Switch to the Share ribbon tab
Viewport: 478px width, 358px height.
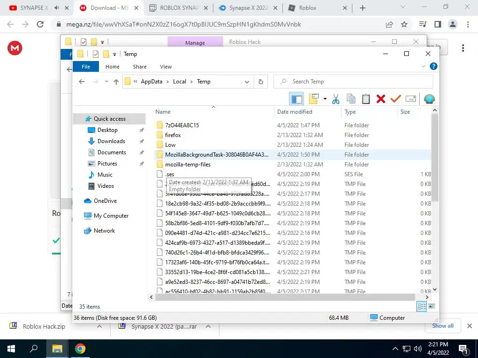pos(140,67)
